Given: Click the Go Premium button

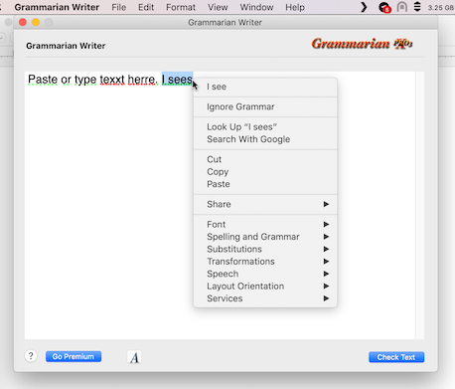Looking at the screenshot, I should click(x=74, y=356).
